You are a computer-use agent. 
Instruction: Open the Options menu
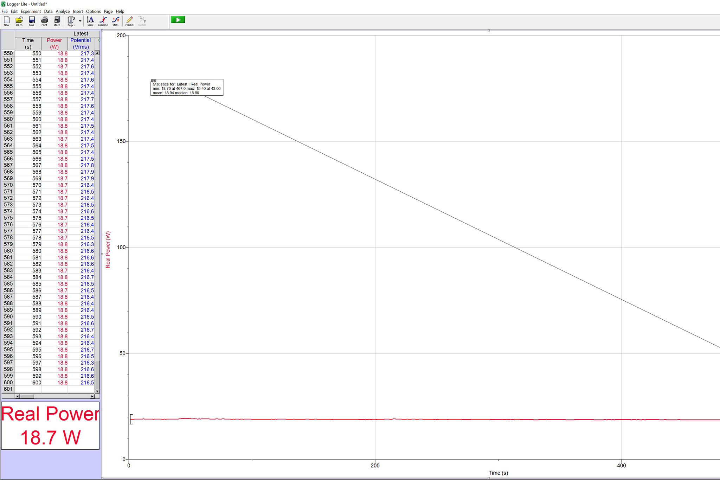pyautogui.click(x=93, y=11)
